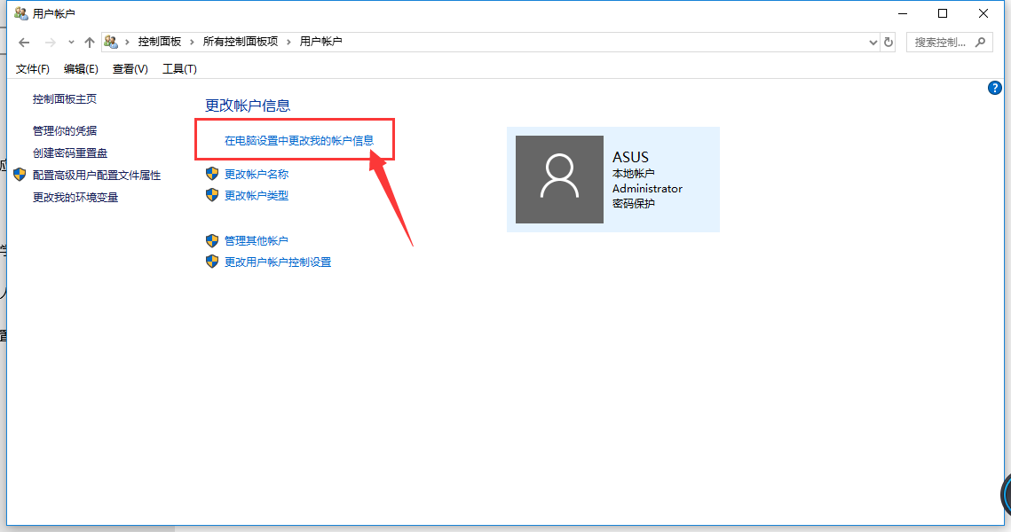Image resolution: width=1011 pixels, height=532 pixels.
Task: Open the 文件(F) menu
Action: click(32, 69)
